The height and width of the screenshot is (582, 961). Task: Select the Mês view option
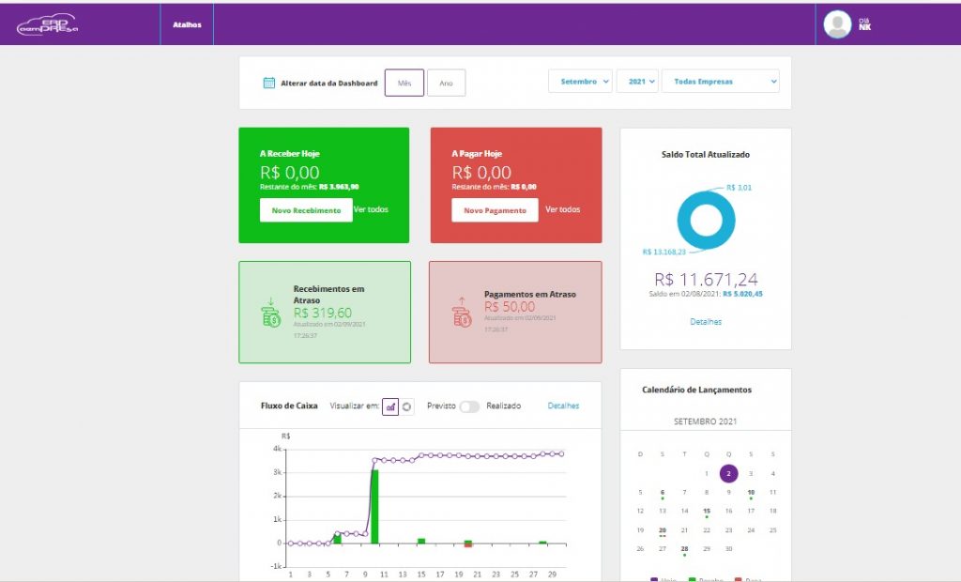point(404,83)
